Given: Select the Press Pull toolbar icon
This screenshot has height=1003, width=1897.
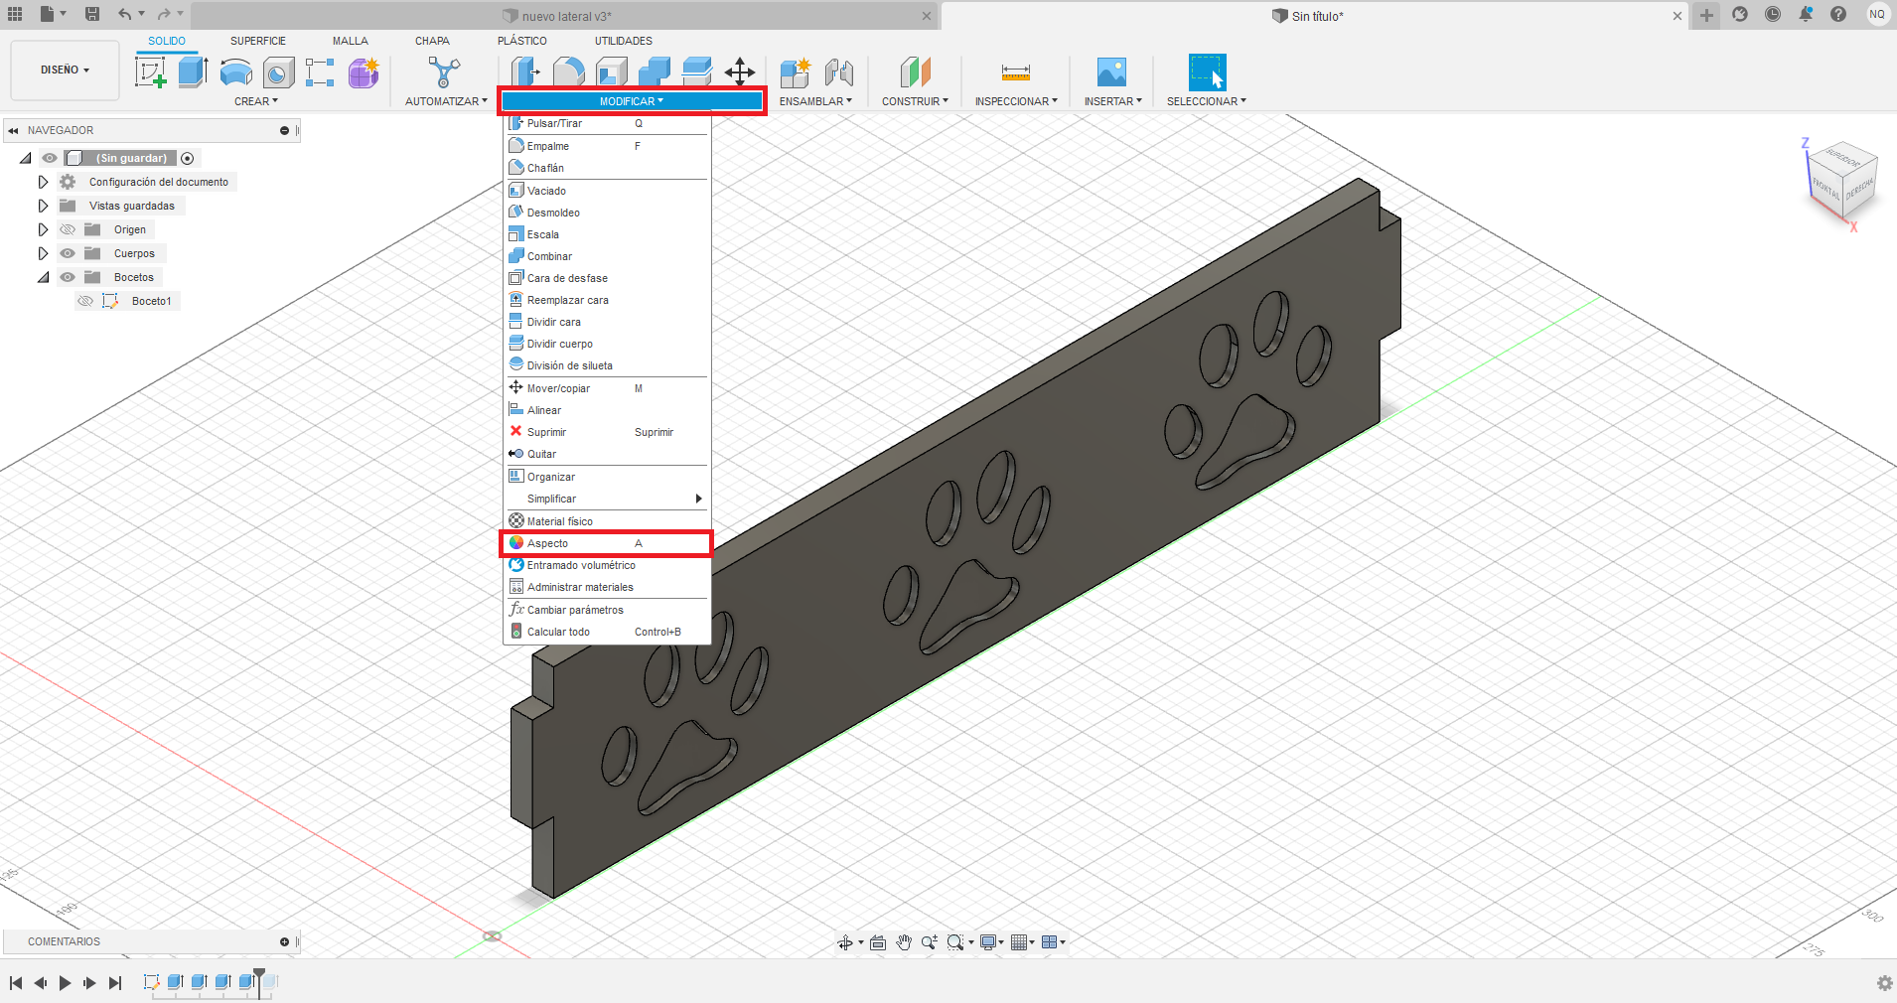Looking at the screenshot, I should coord(525,72).
